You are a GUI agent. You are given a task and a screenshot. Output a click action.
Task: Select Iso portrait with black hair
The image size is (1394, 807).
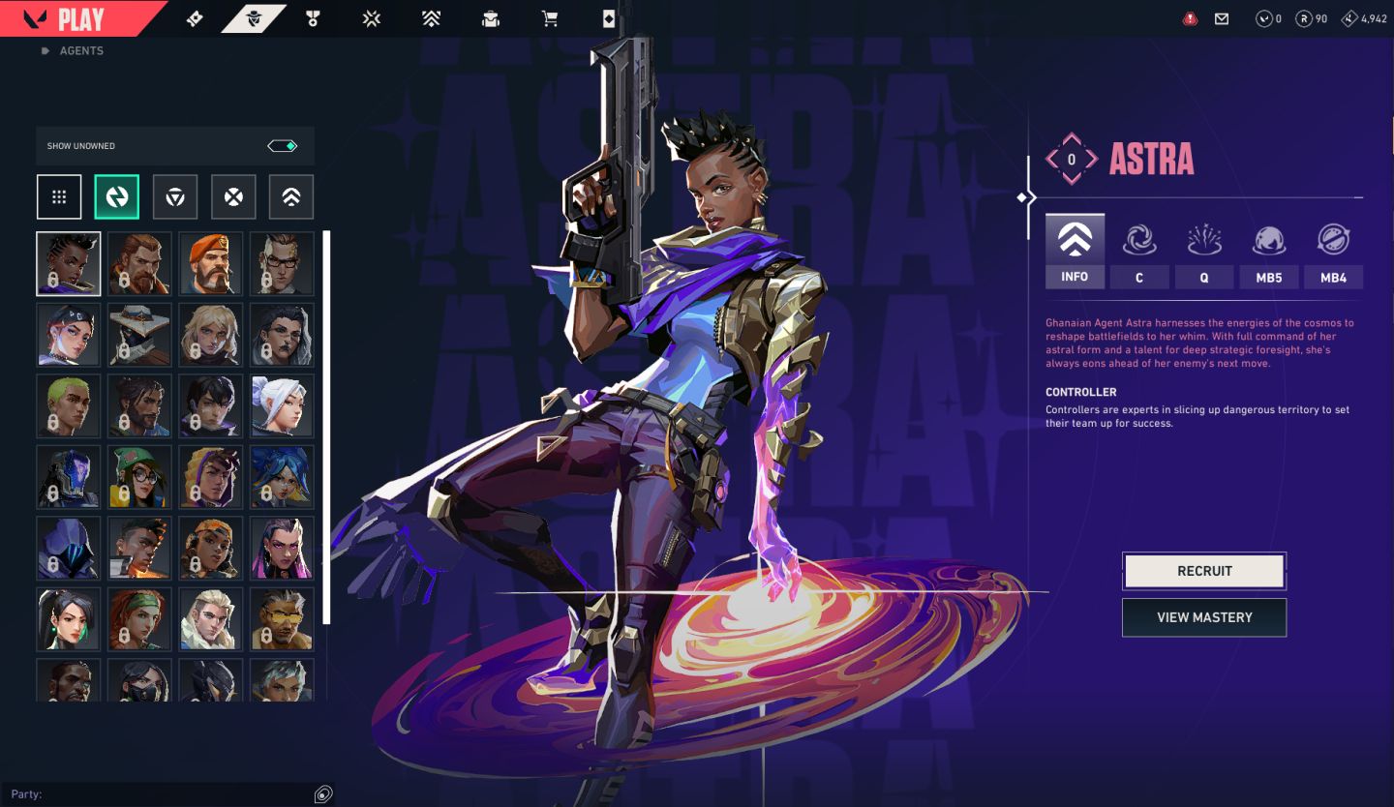pyautogui.click(x=211, y=405)
